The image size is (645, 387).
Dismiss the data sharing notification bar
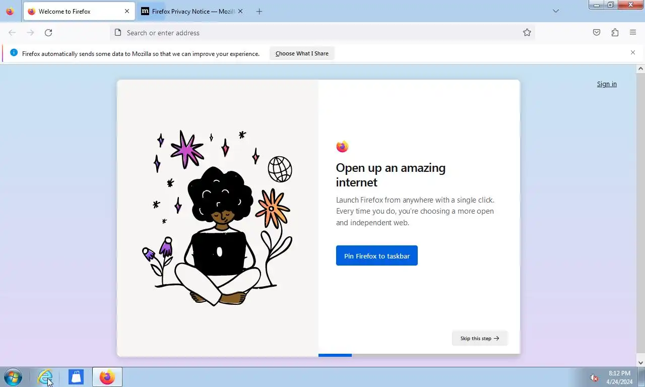[x=633, y=52]
